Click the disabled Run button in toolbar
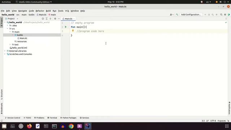 pyautogui.click(x=205, y=14)
